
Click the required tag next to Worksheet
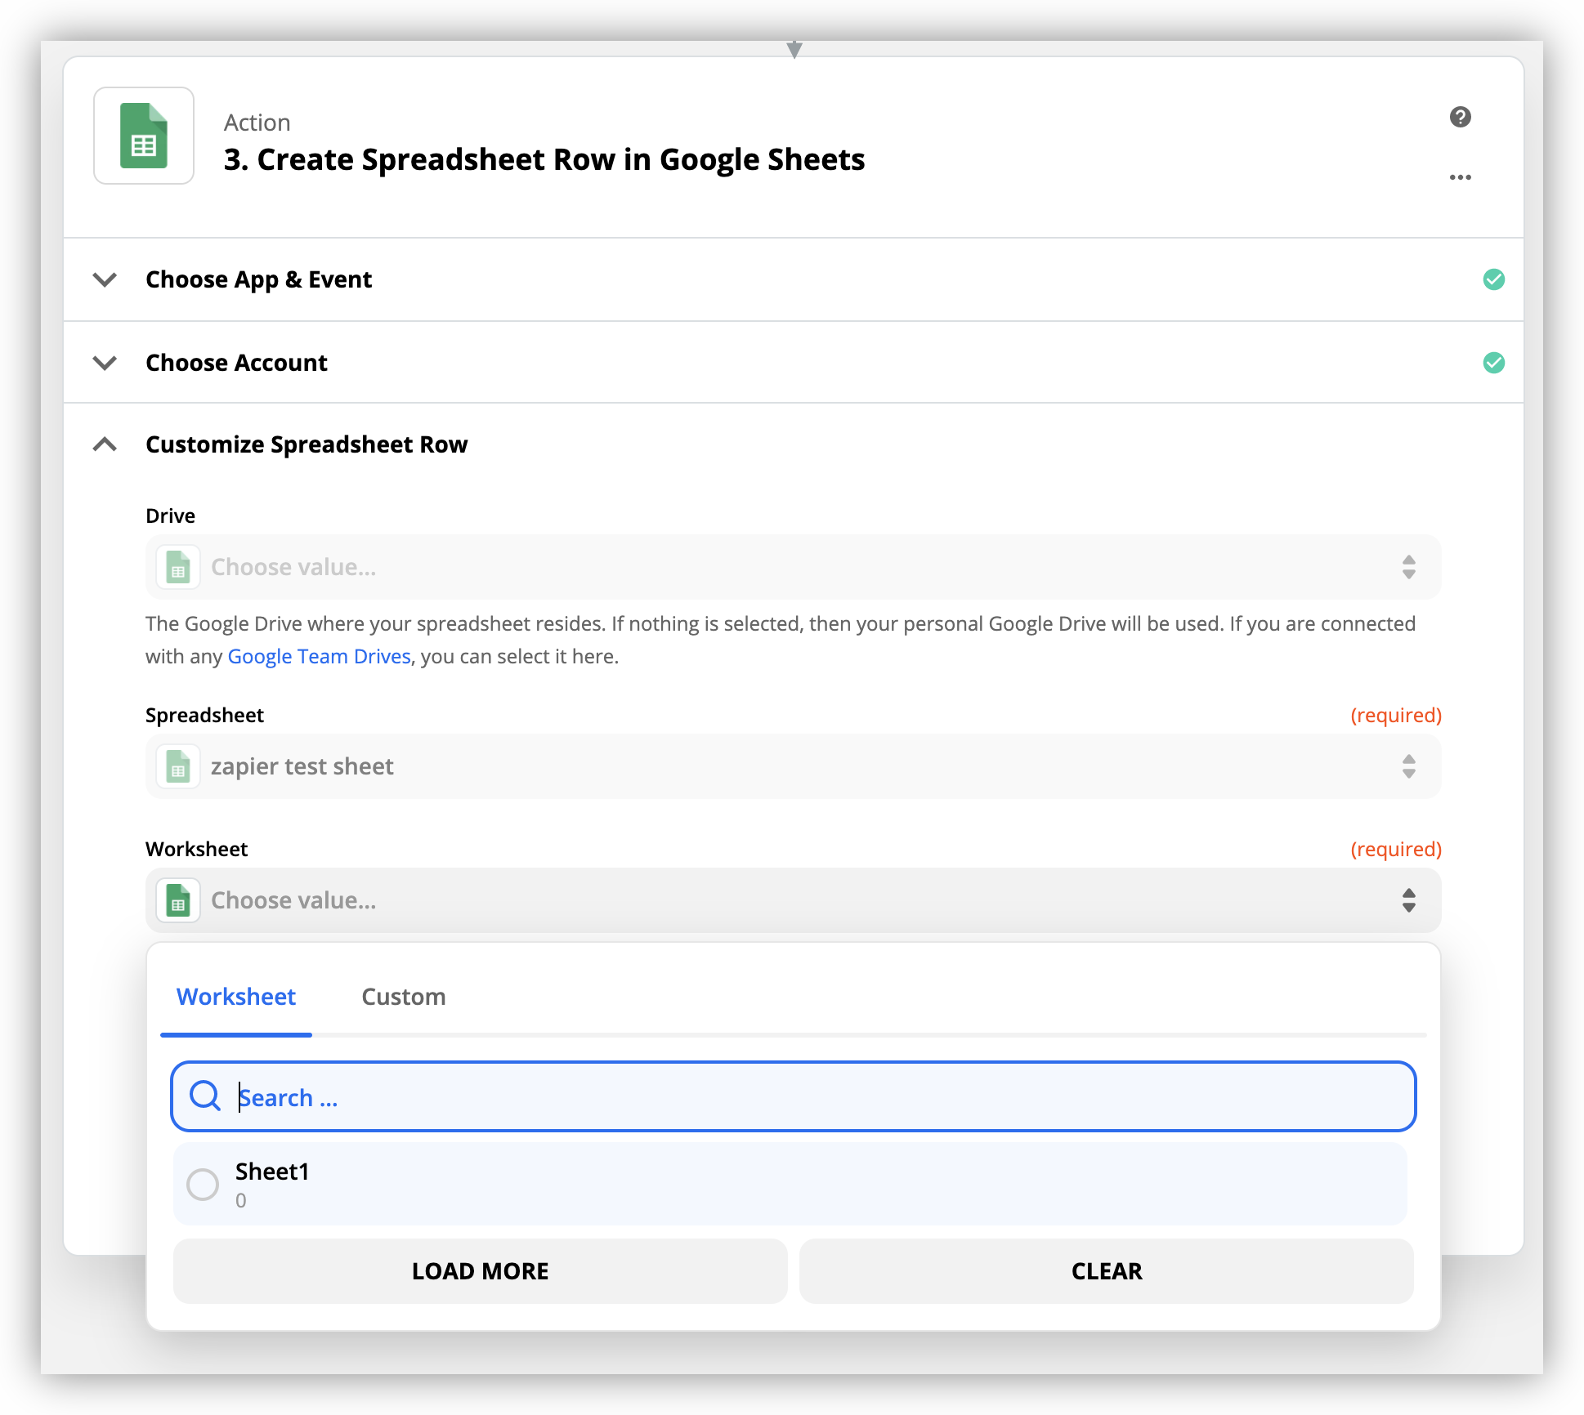1396,849
